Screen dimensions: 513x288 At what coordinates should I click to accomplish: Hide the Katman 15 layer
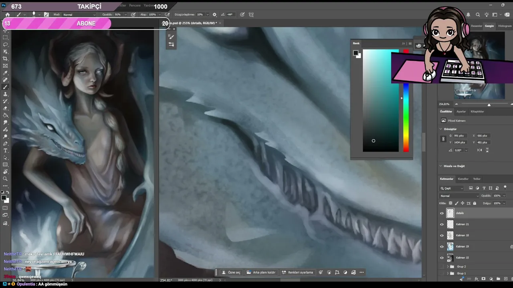442,258
